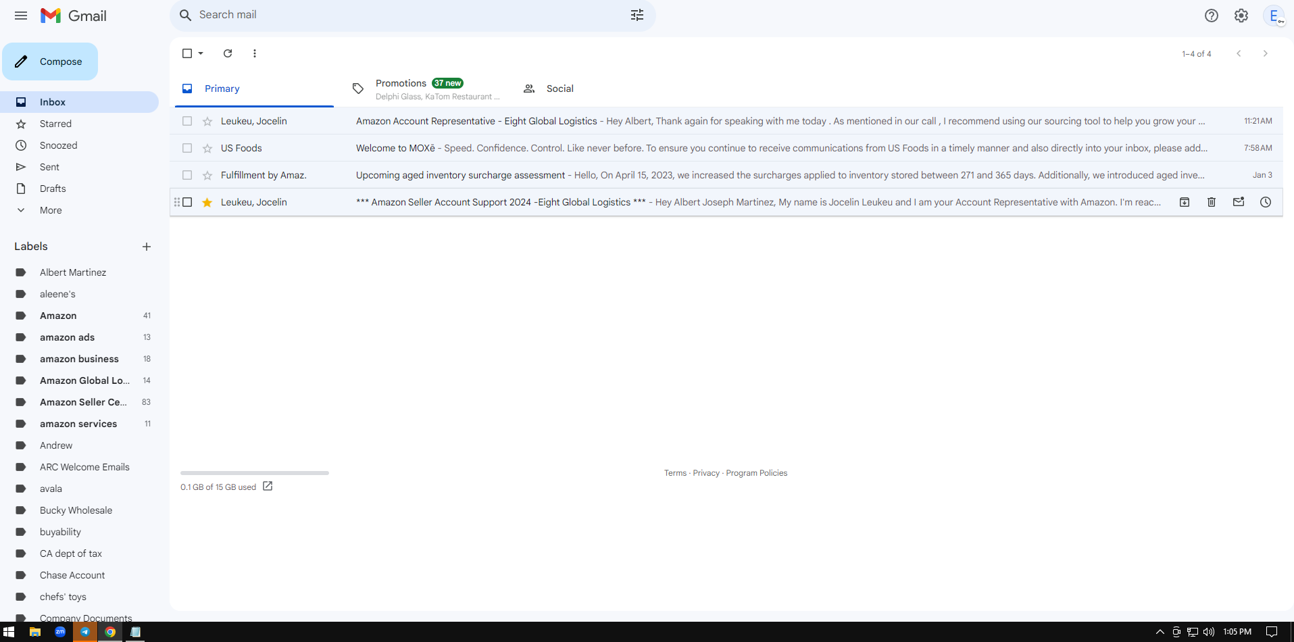Switch to the Primary tab
The height and width of the screenshot is (642, 1294).
point(254,89)
